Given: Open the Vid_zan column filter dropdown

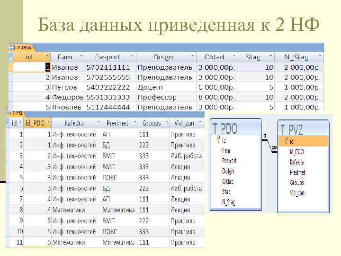Looking at the screenshot, I should click(200, 122).
